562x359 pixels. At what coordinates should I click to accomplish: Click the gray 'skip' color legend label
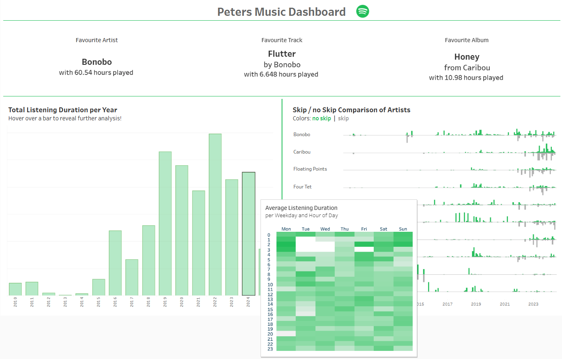[343, 118]
